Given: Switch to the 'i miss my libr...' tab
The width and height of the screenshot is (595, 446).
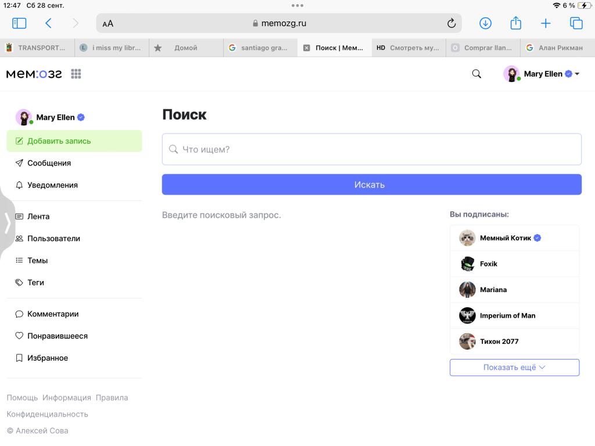Looking at the screenshot, I should [x=112, y=48].
